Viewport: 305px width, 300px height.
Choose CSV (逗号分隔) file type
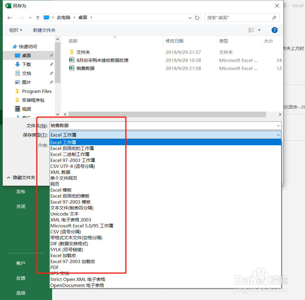[x=66, y=232]
